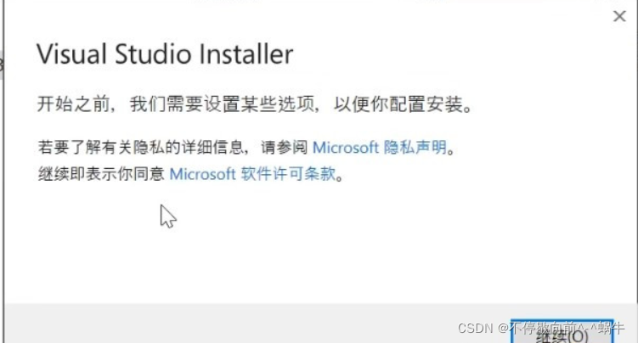Click the text 若要了解有关隐私的详细信息
This screenshot has width=638, height=343.
[x=140, y=147]
